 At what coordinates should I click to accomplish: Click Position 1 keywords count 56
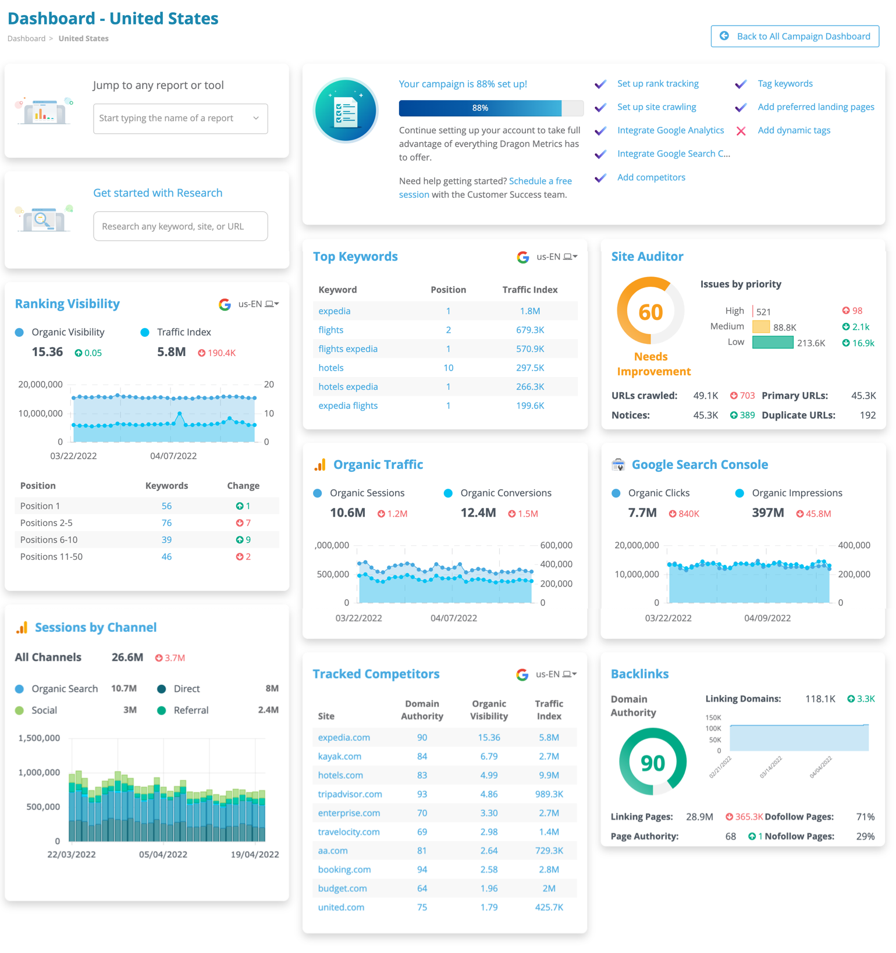166,506
